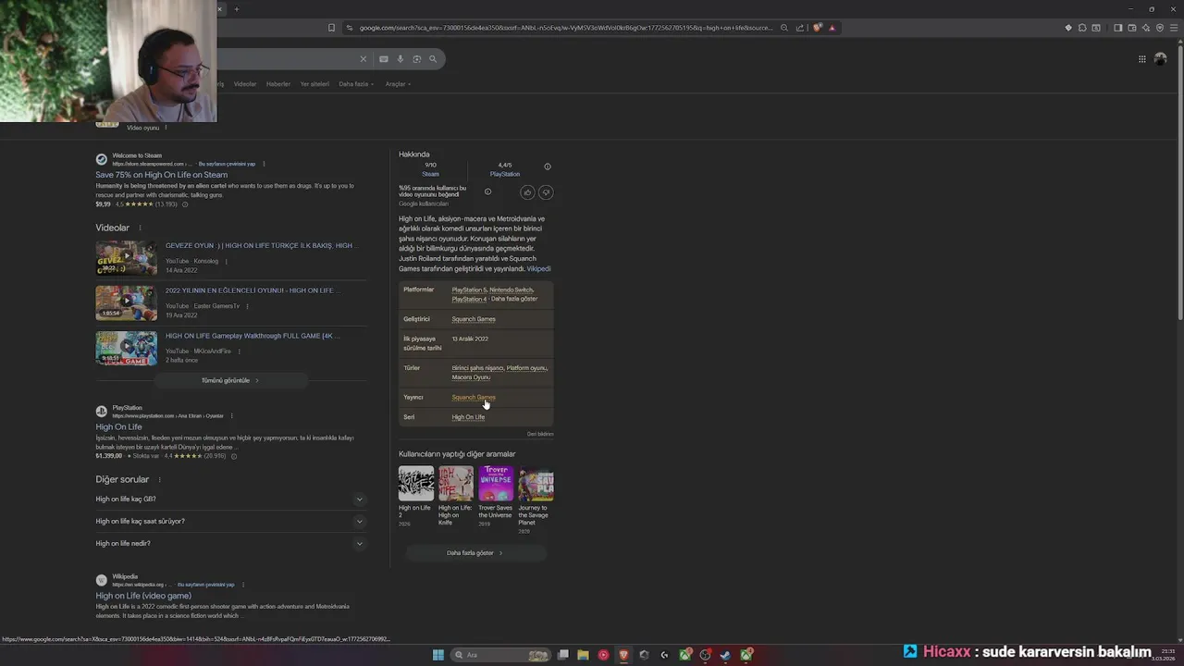Viewport: 1184px width, 666px height.
Task: Open PlayStation 'High On Life' result link
Action: coord(118,427)
